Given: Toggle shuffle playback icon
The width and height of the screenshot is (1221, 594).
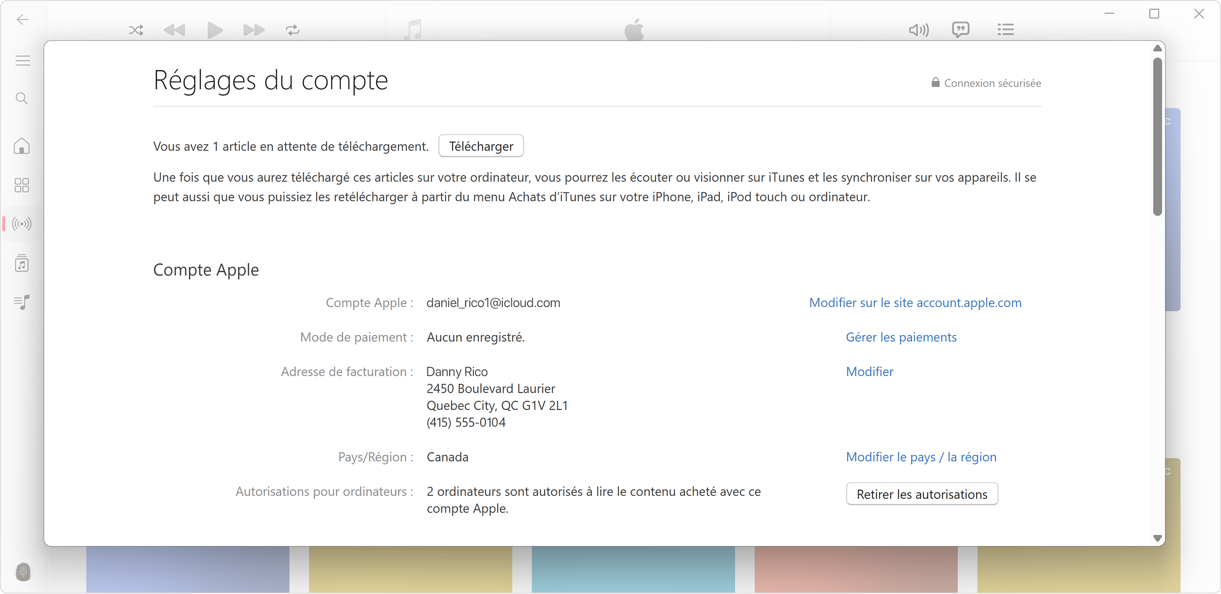Looking at the screenshot, I should 136,30.
